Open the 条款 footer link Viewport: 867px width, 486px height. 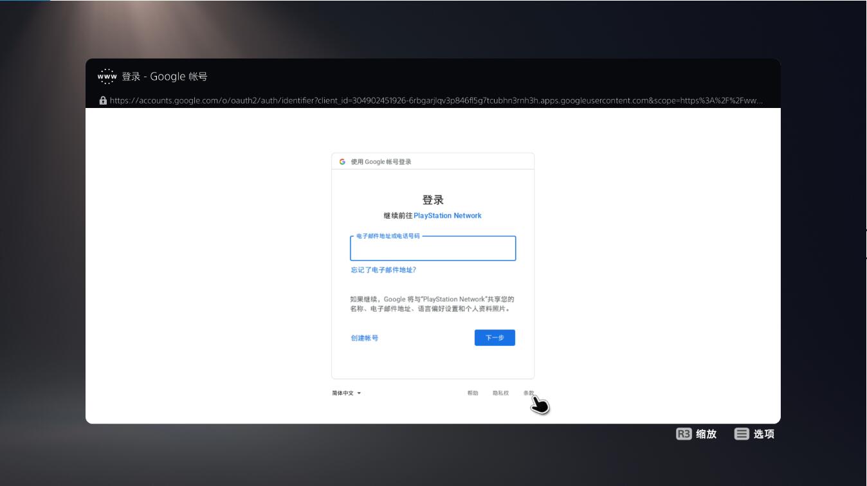[x=528, y=393]
